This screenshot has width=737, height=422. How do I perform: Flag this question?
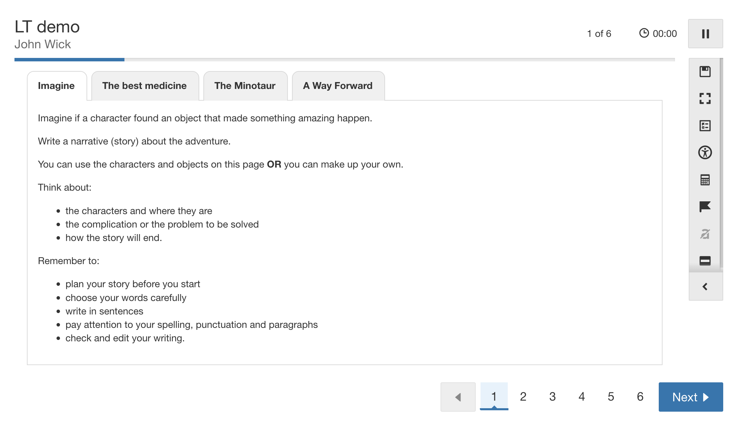[x=705, y=207]
